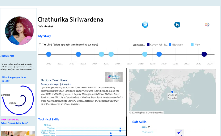Click the Nations Trust Bank logo

(114, 77)
